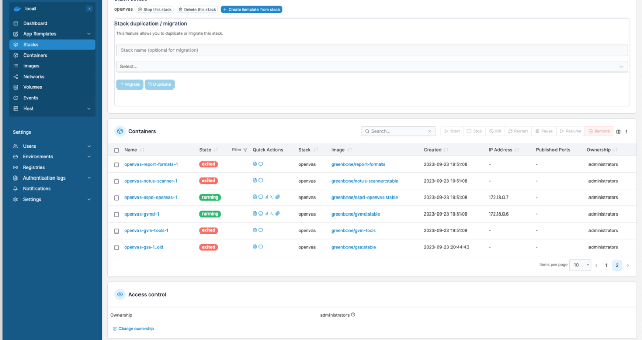View stats for openvas-ospd-openvas-1

click(266, 197)
